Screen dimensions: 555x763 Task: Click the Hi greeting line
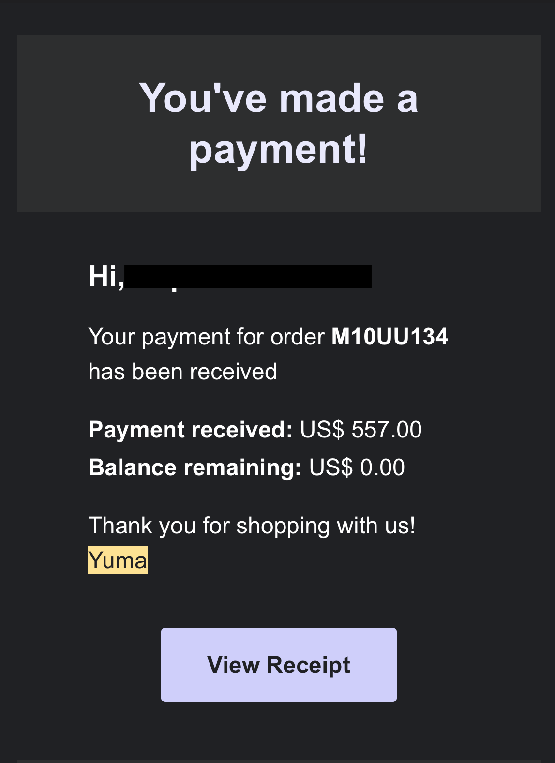click(x=104, y=276)
